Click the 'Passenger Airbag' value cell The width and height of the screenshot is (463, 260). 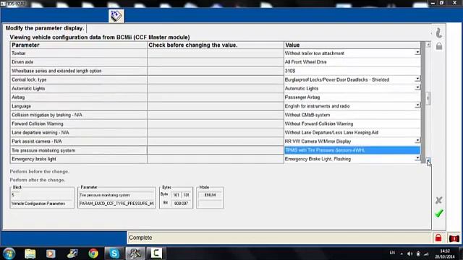[352, 97]
